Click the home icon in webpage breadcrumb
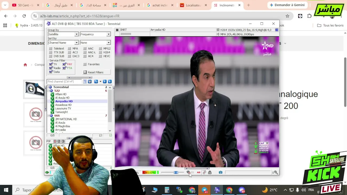The image size is (347, 195). (25, 65)
